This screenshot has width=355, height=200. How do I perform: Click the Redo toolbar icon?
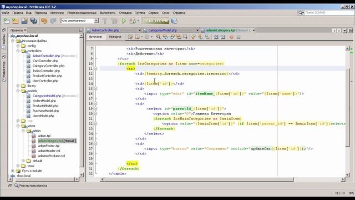pos(53,21)
